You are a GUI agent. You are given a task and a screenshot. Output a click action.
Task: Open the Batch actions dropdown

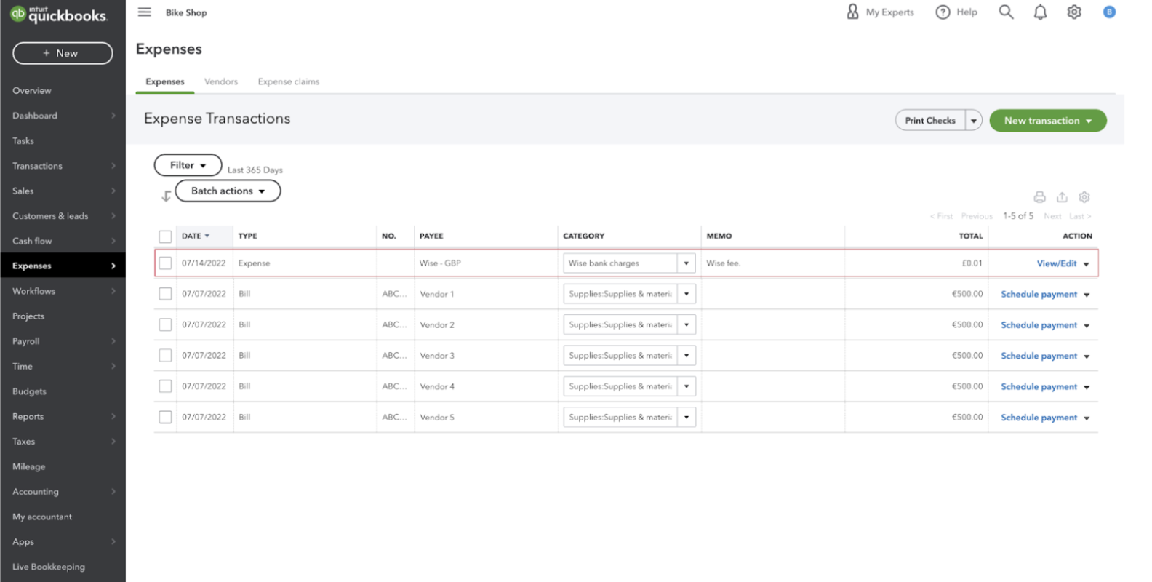coord(228,191)
